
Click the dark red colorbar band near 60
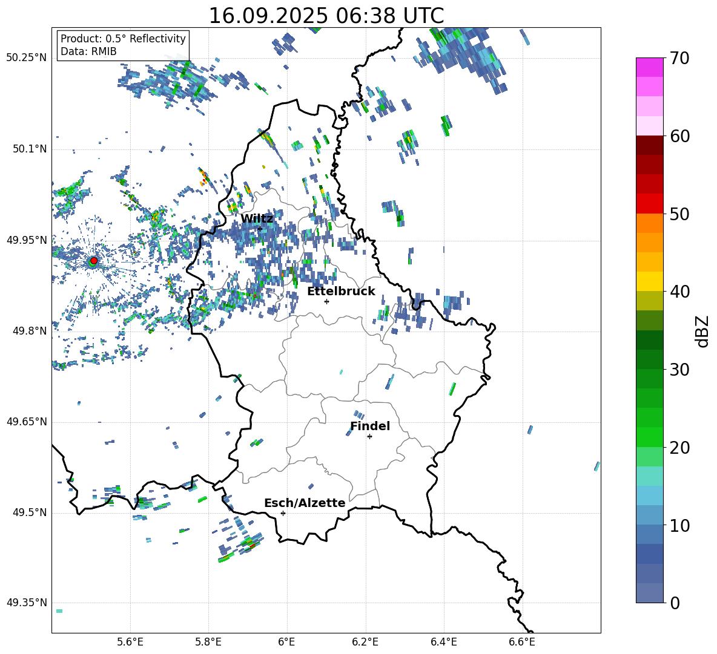[649, 145]
